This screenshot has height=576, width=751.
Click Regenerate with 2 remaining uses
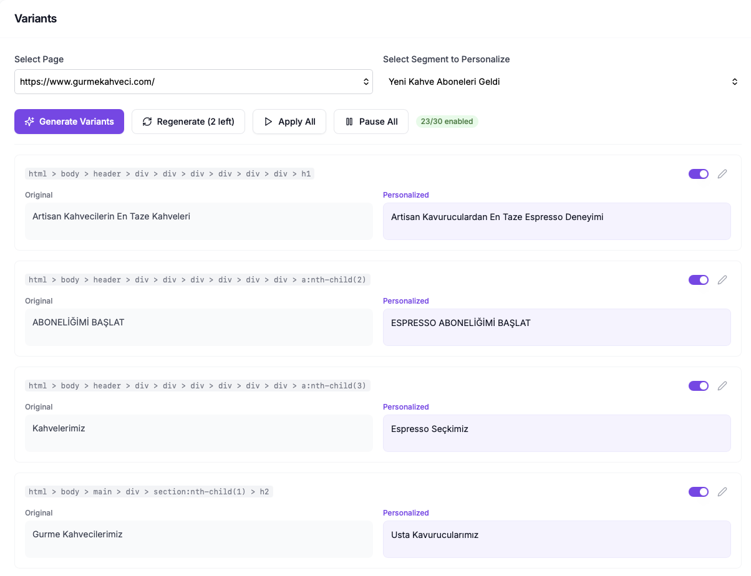[x=188, y=122]
